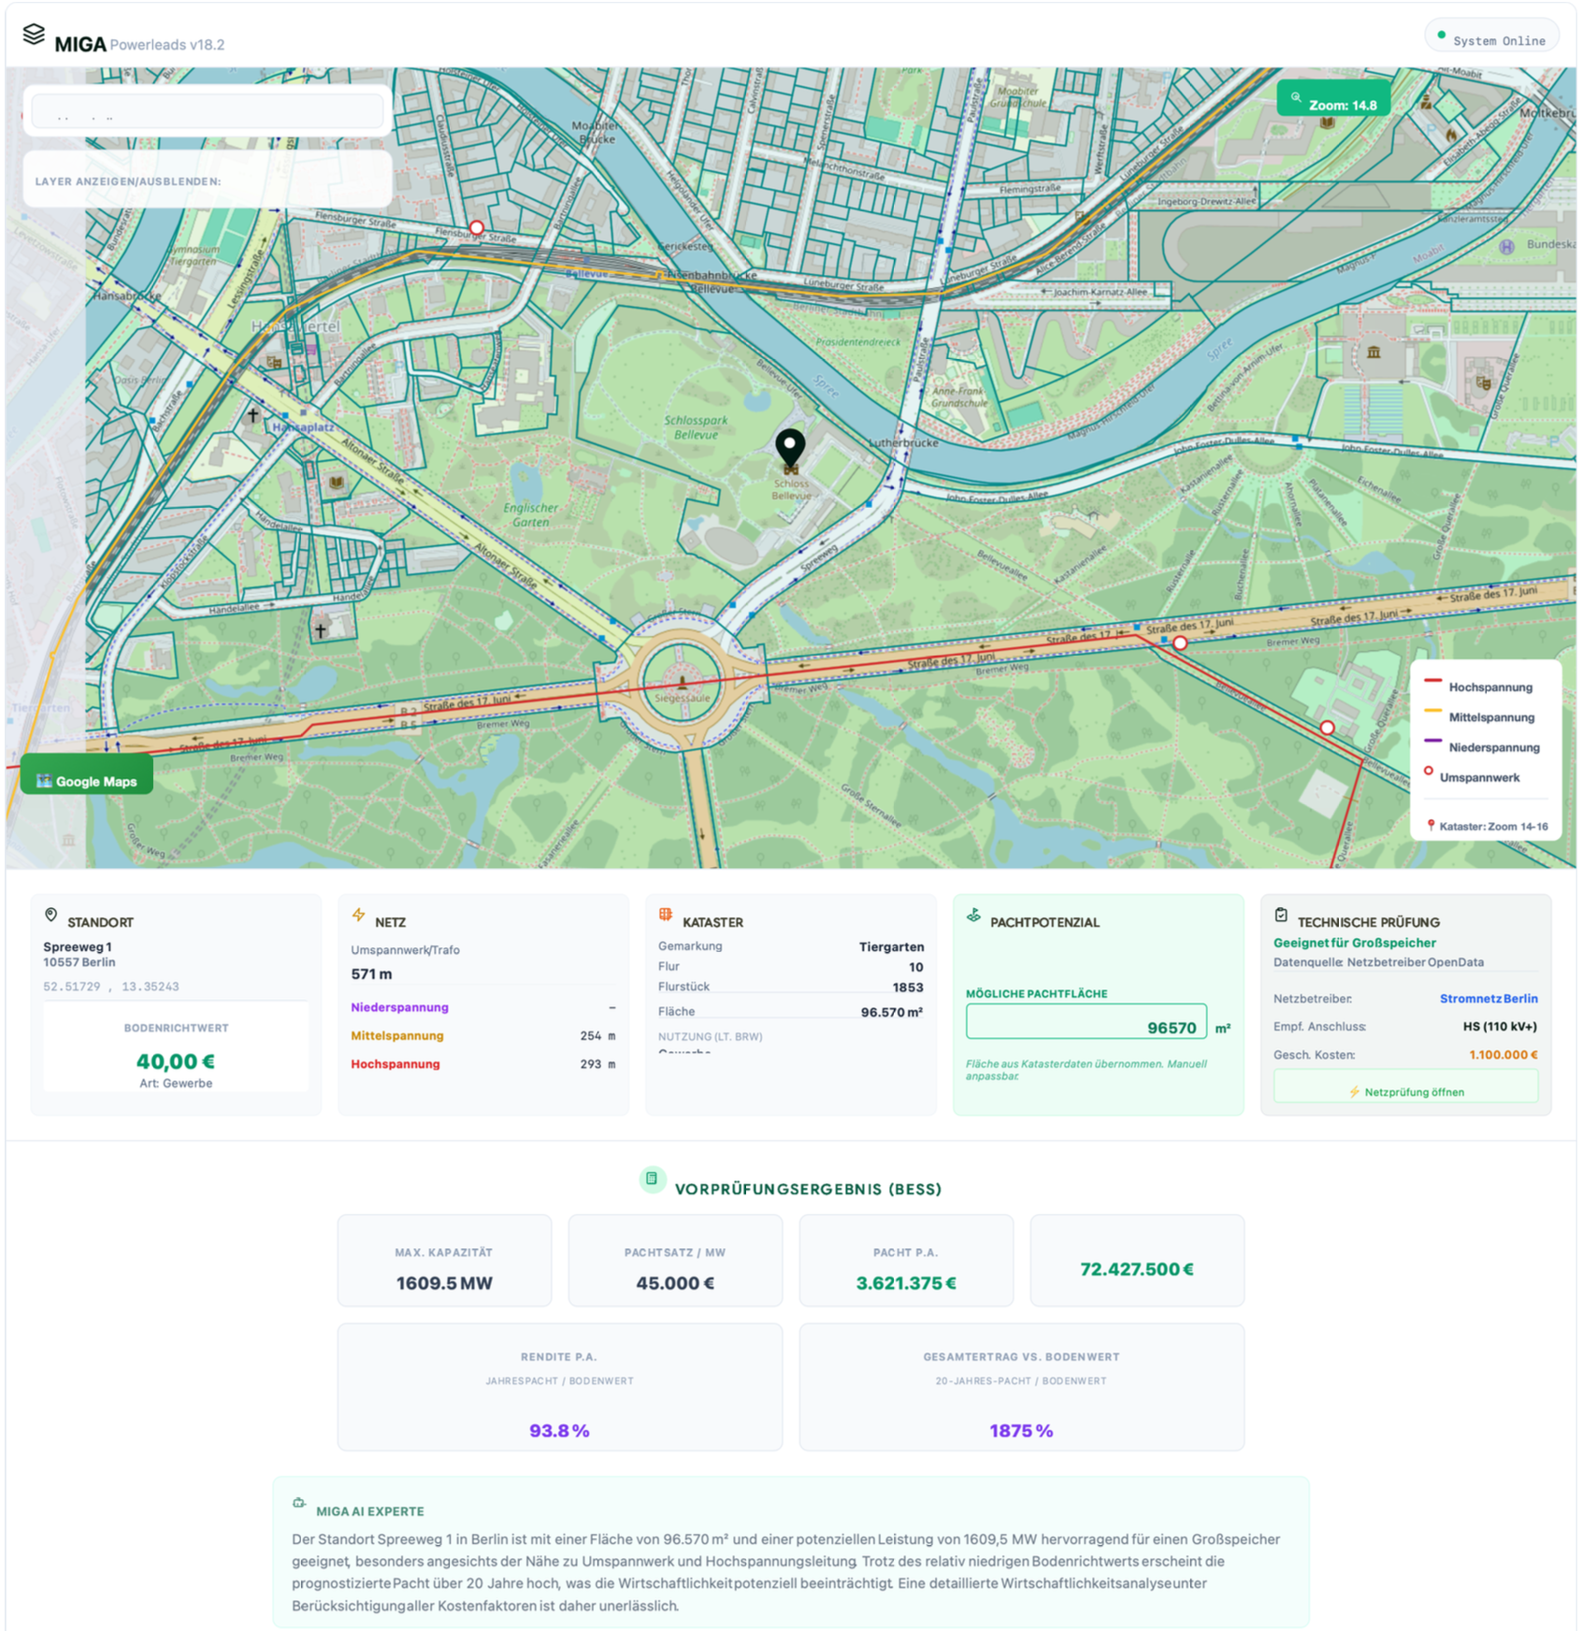Viewport: 1582px width, 1631px height.
Task: Click the church cross icon near Hansaplatz
Action: point(252,414)
